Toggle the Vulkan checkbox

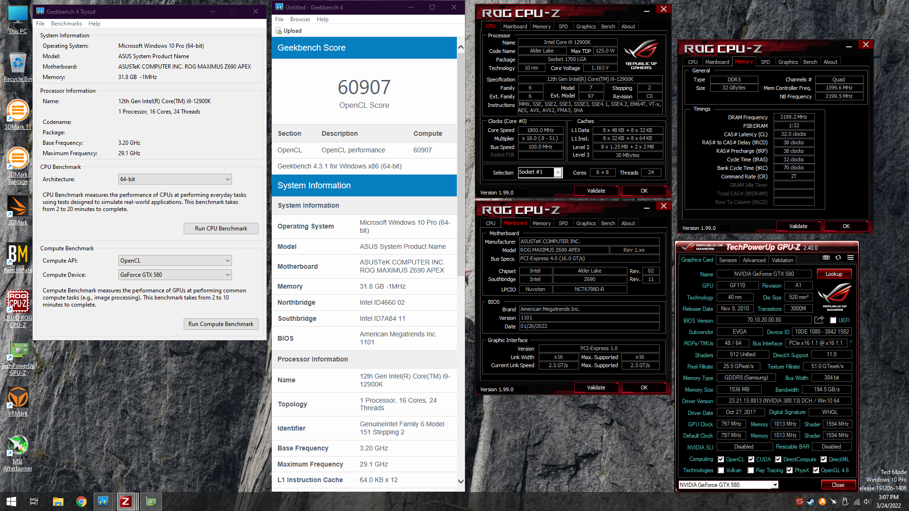pyautogui.click(x=721, y=470)
